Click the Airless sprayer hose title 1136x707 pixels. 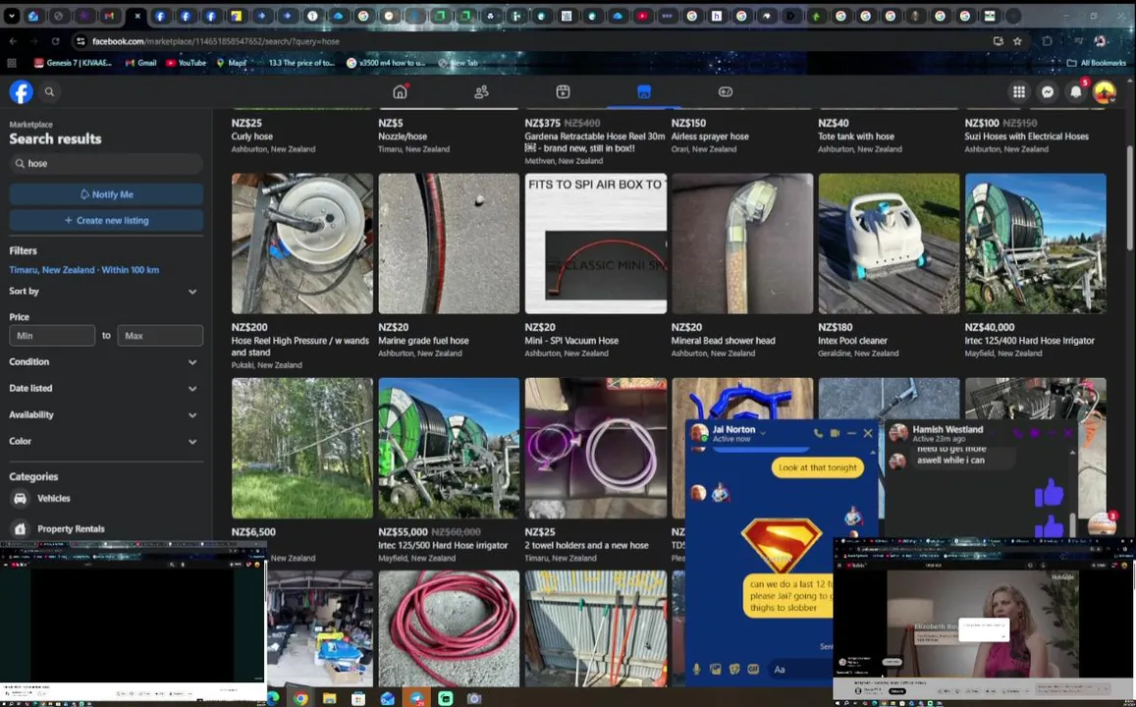pyautogui.click(x=710, y=136)
